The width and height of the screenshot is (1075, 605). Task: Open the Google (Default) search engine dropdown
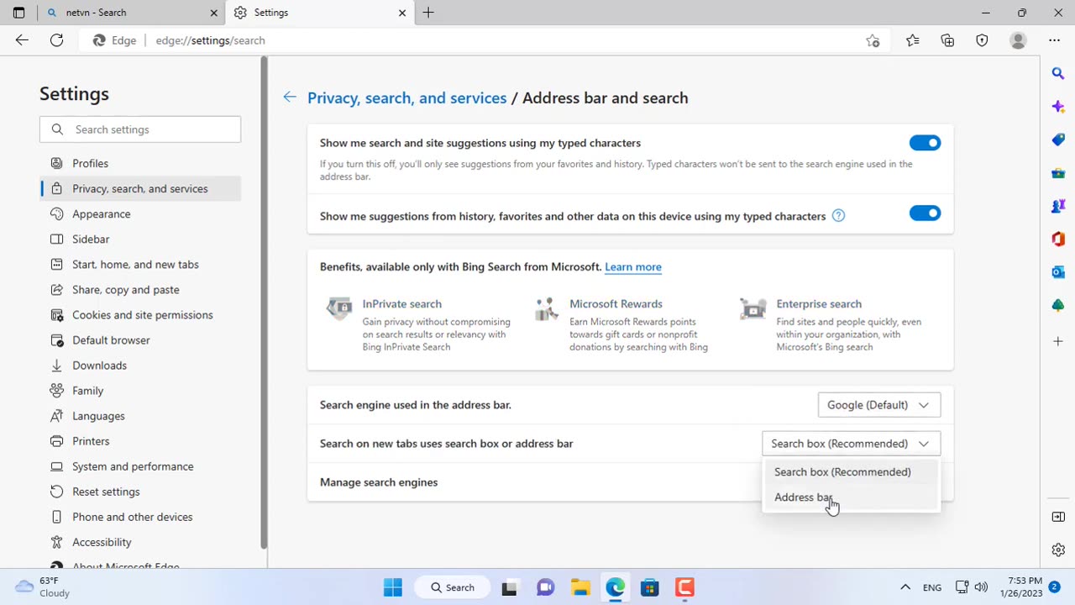(x=879, y=405)
